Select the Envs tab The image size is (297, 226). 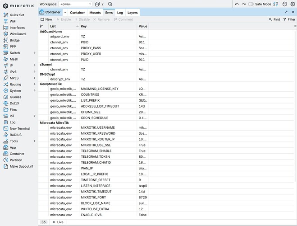pos(109,13)
